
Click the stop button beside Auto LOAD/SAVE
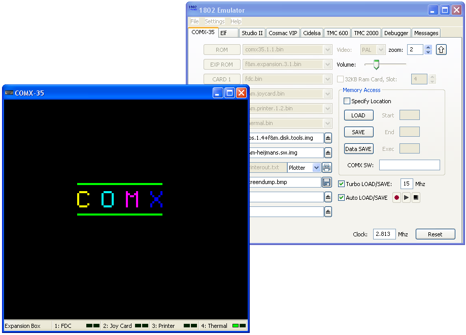(416, 198)
